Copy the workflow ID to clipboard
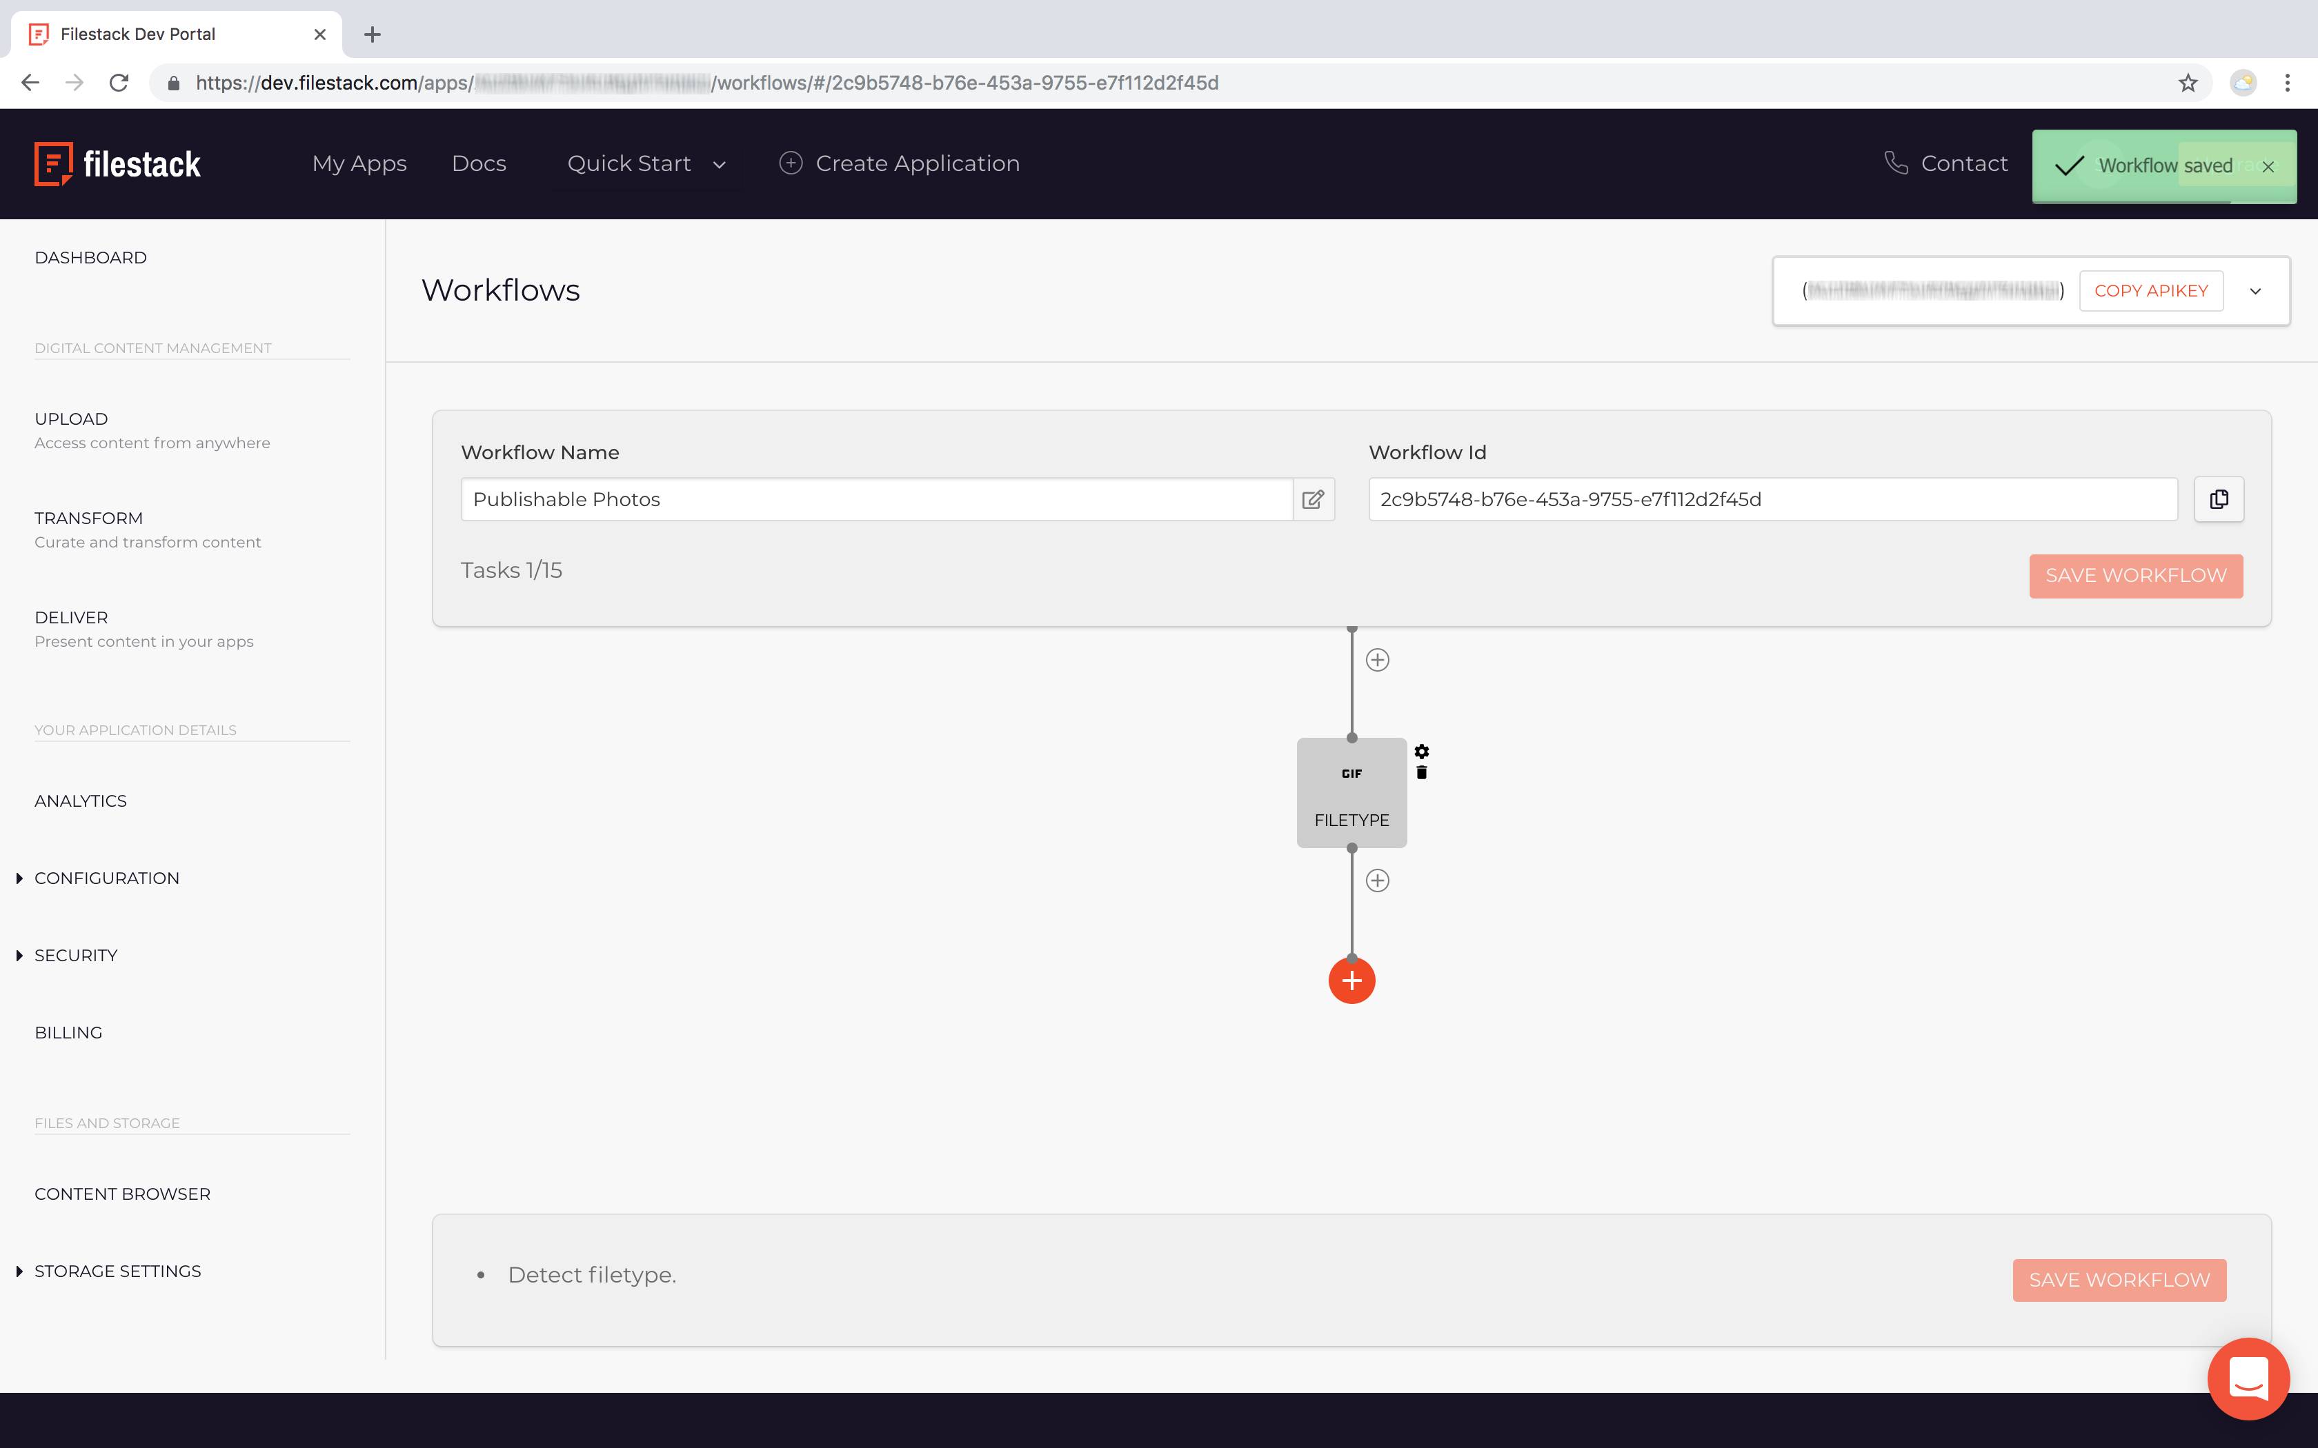The image size is (2318, 1448). click(x=2219, y=499)
